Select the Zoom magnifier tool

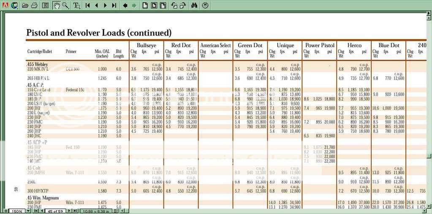65,5
